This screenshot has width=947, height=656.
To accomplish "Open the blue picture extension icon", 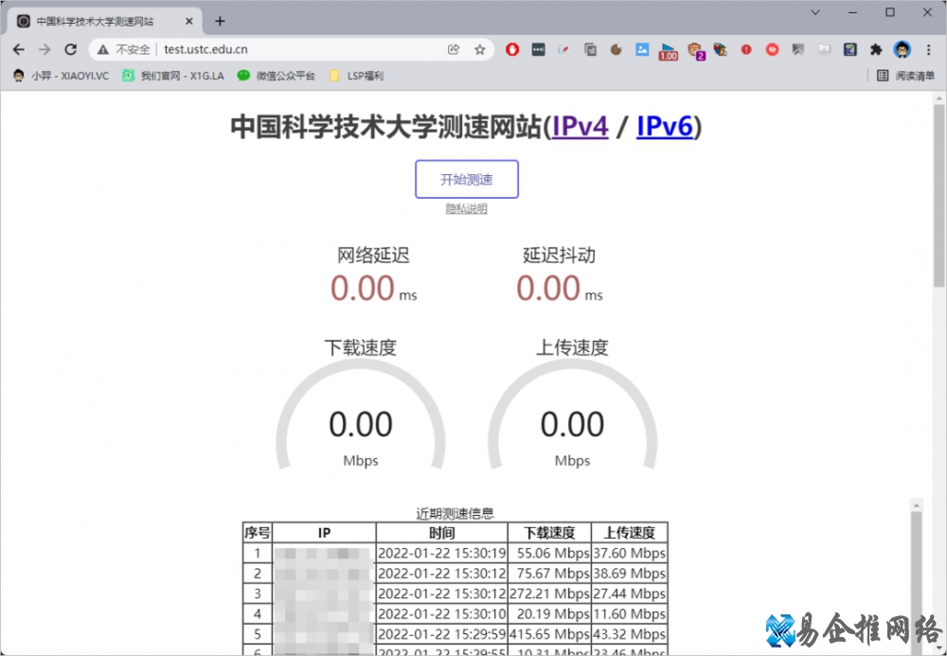I will click(x=643, y=49).
